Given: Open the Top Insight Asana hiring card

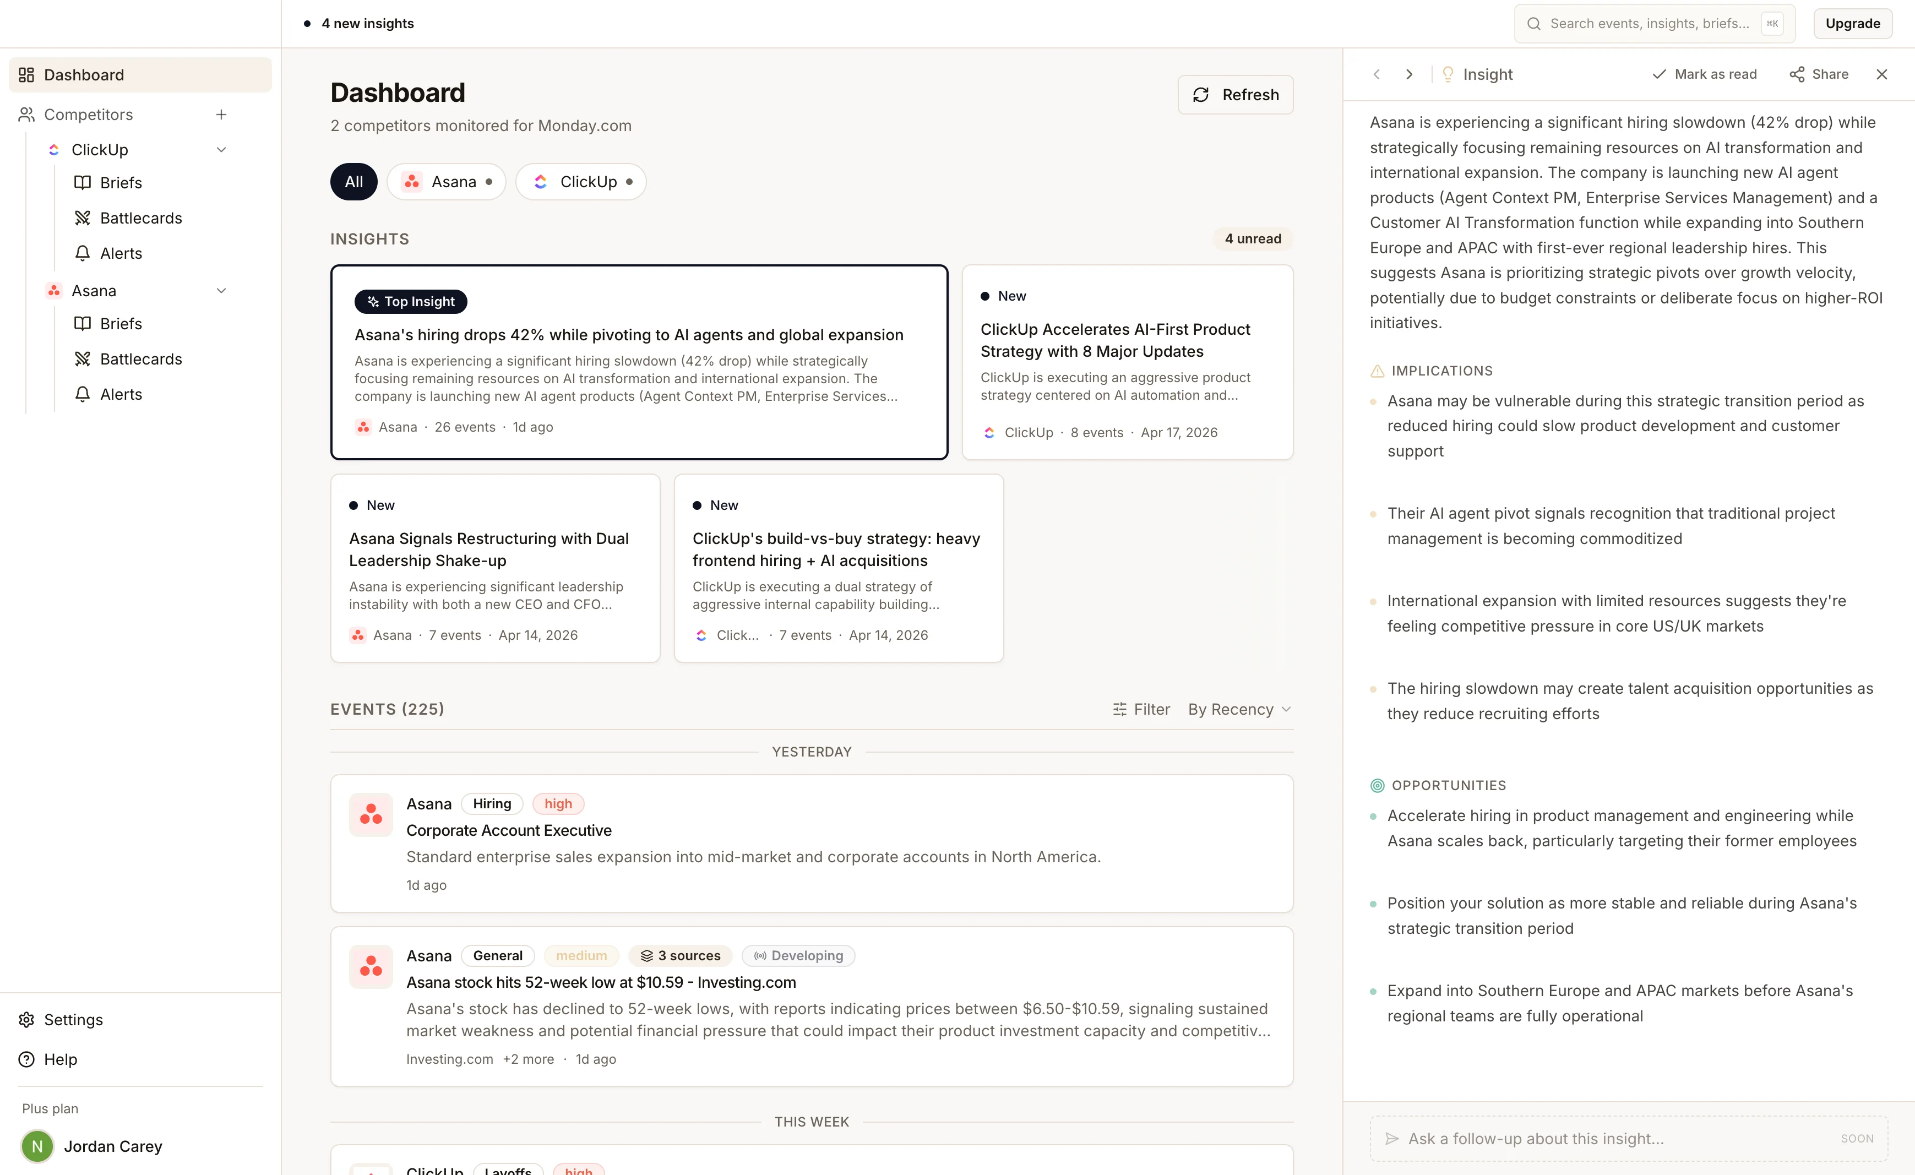Looking at the screenshot, I should [x=639, y=362].
